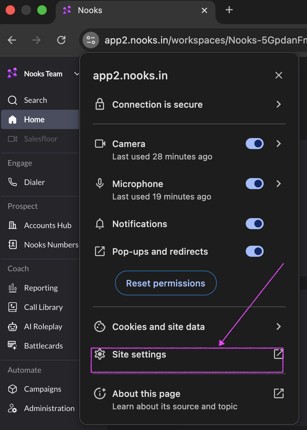The height and width of the screenshot is (430, 307).
Task: Click external link icon for Site settings
Action: coord(278,354)
